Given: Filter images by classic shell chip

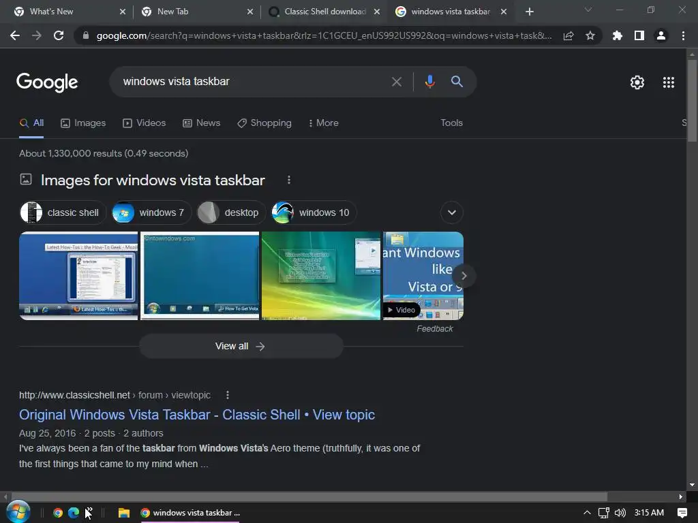Looking at the screenshot, I should pyautogui.click(x=63, y=212).
